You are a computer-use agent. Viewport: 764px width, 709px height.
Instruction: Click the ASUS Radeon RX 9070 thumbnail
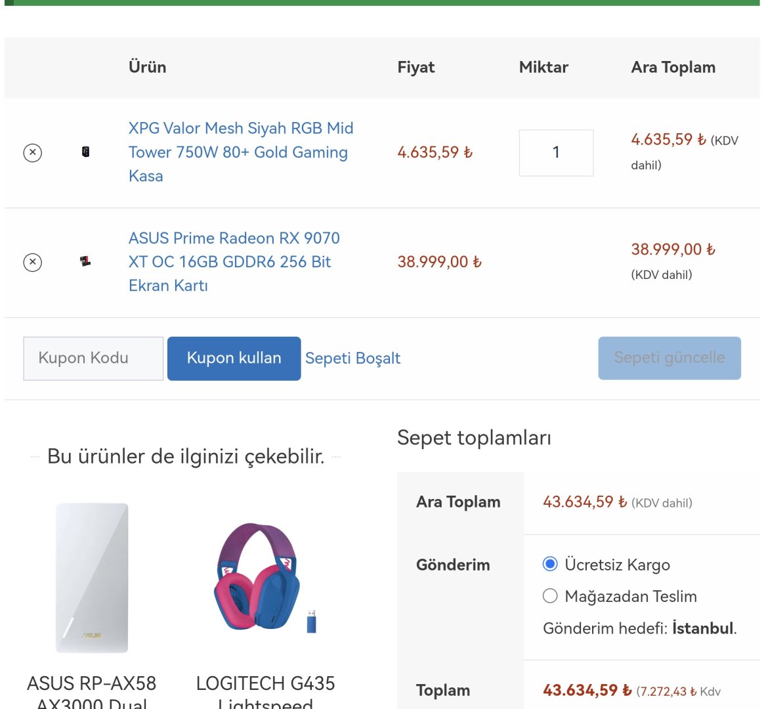tap(85, 262)
